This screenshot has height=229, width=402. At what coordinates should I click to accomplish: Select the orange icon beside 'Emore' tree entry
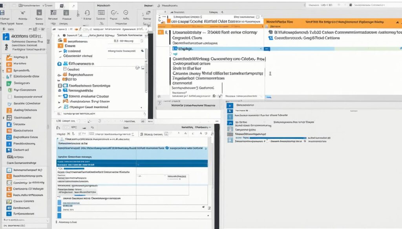tap(60, 46)
